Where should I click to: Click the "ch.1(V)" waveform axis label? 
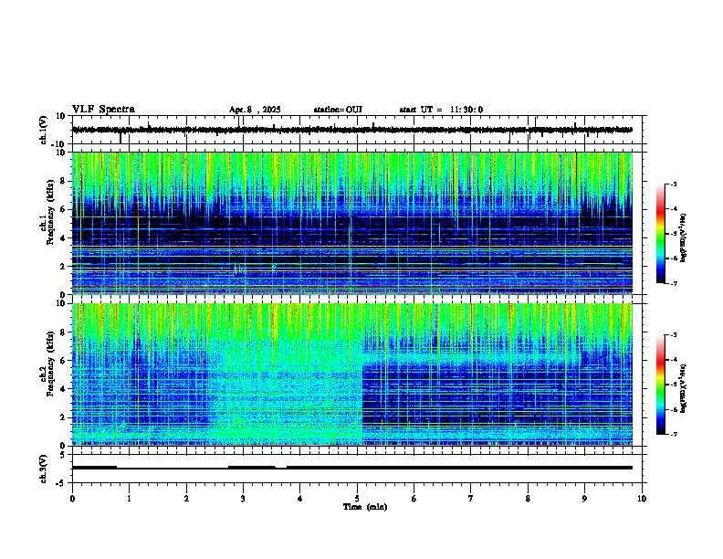44,130
